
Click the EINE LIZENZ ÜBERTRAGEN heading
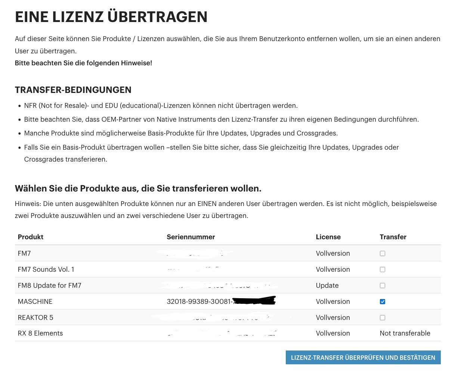pyautogui.click(x=111, y=17)
